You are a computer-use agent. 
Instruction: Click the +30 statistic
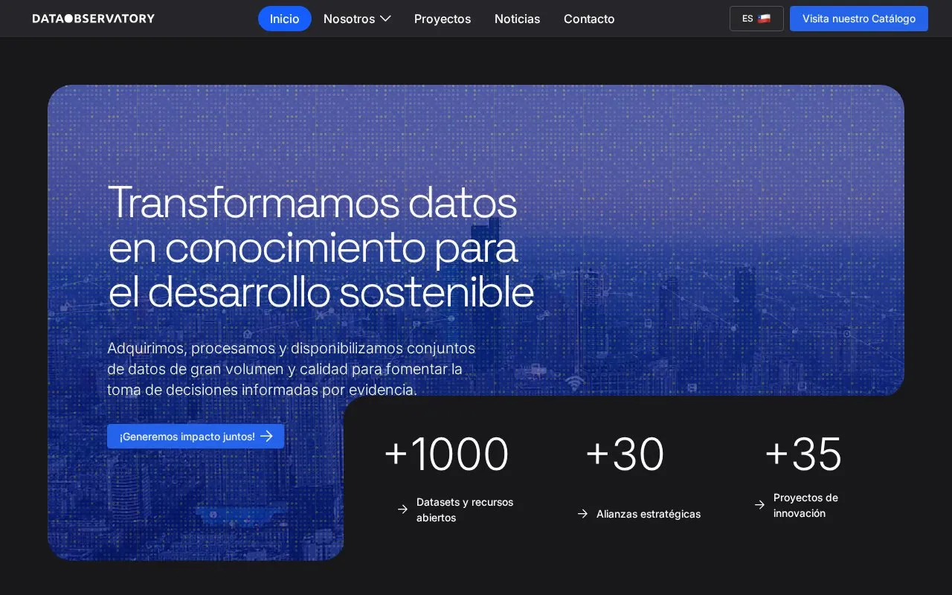click(x=625, y=454)
